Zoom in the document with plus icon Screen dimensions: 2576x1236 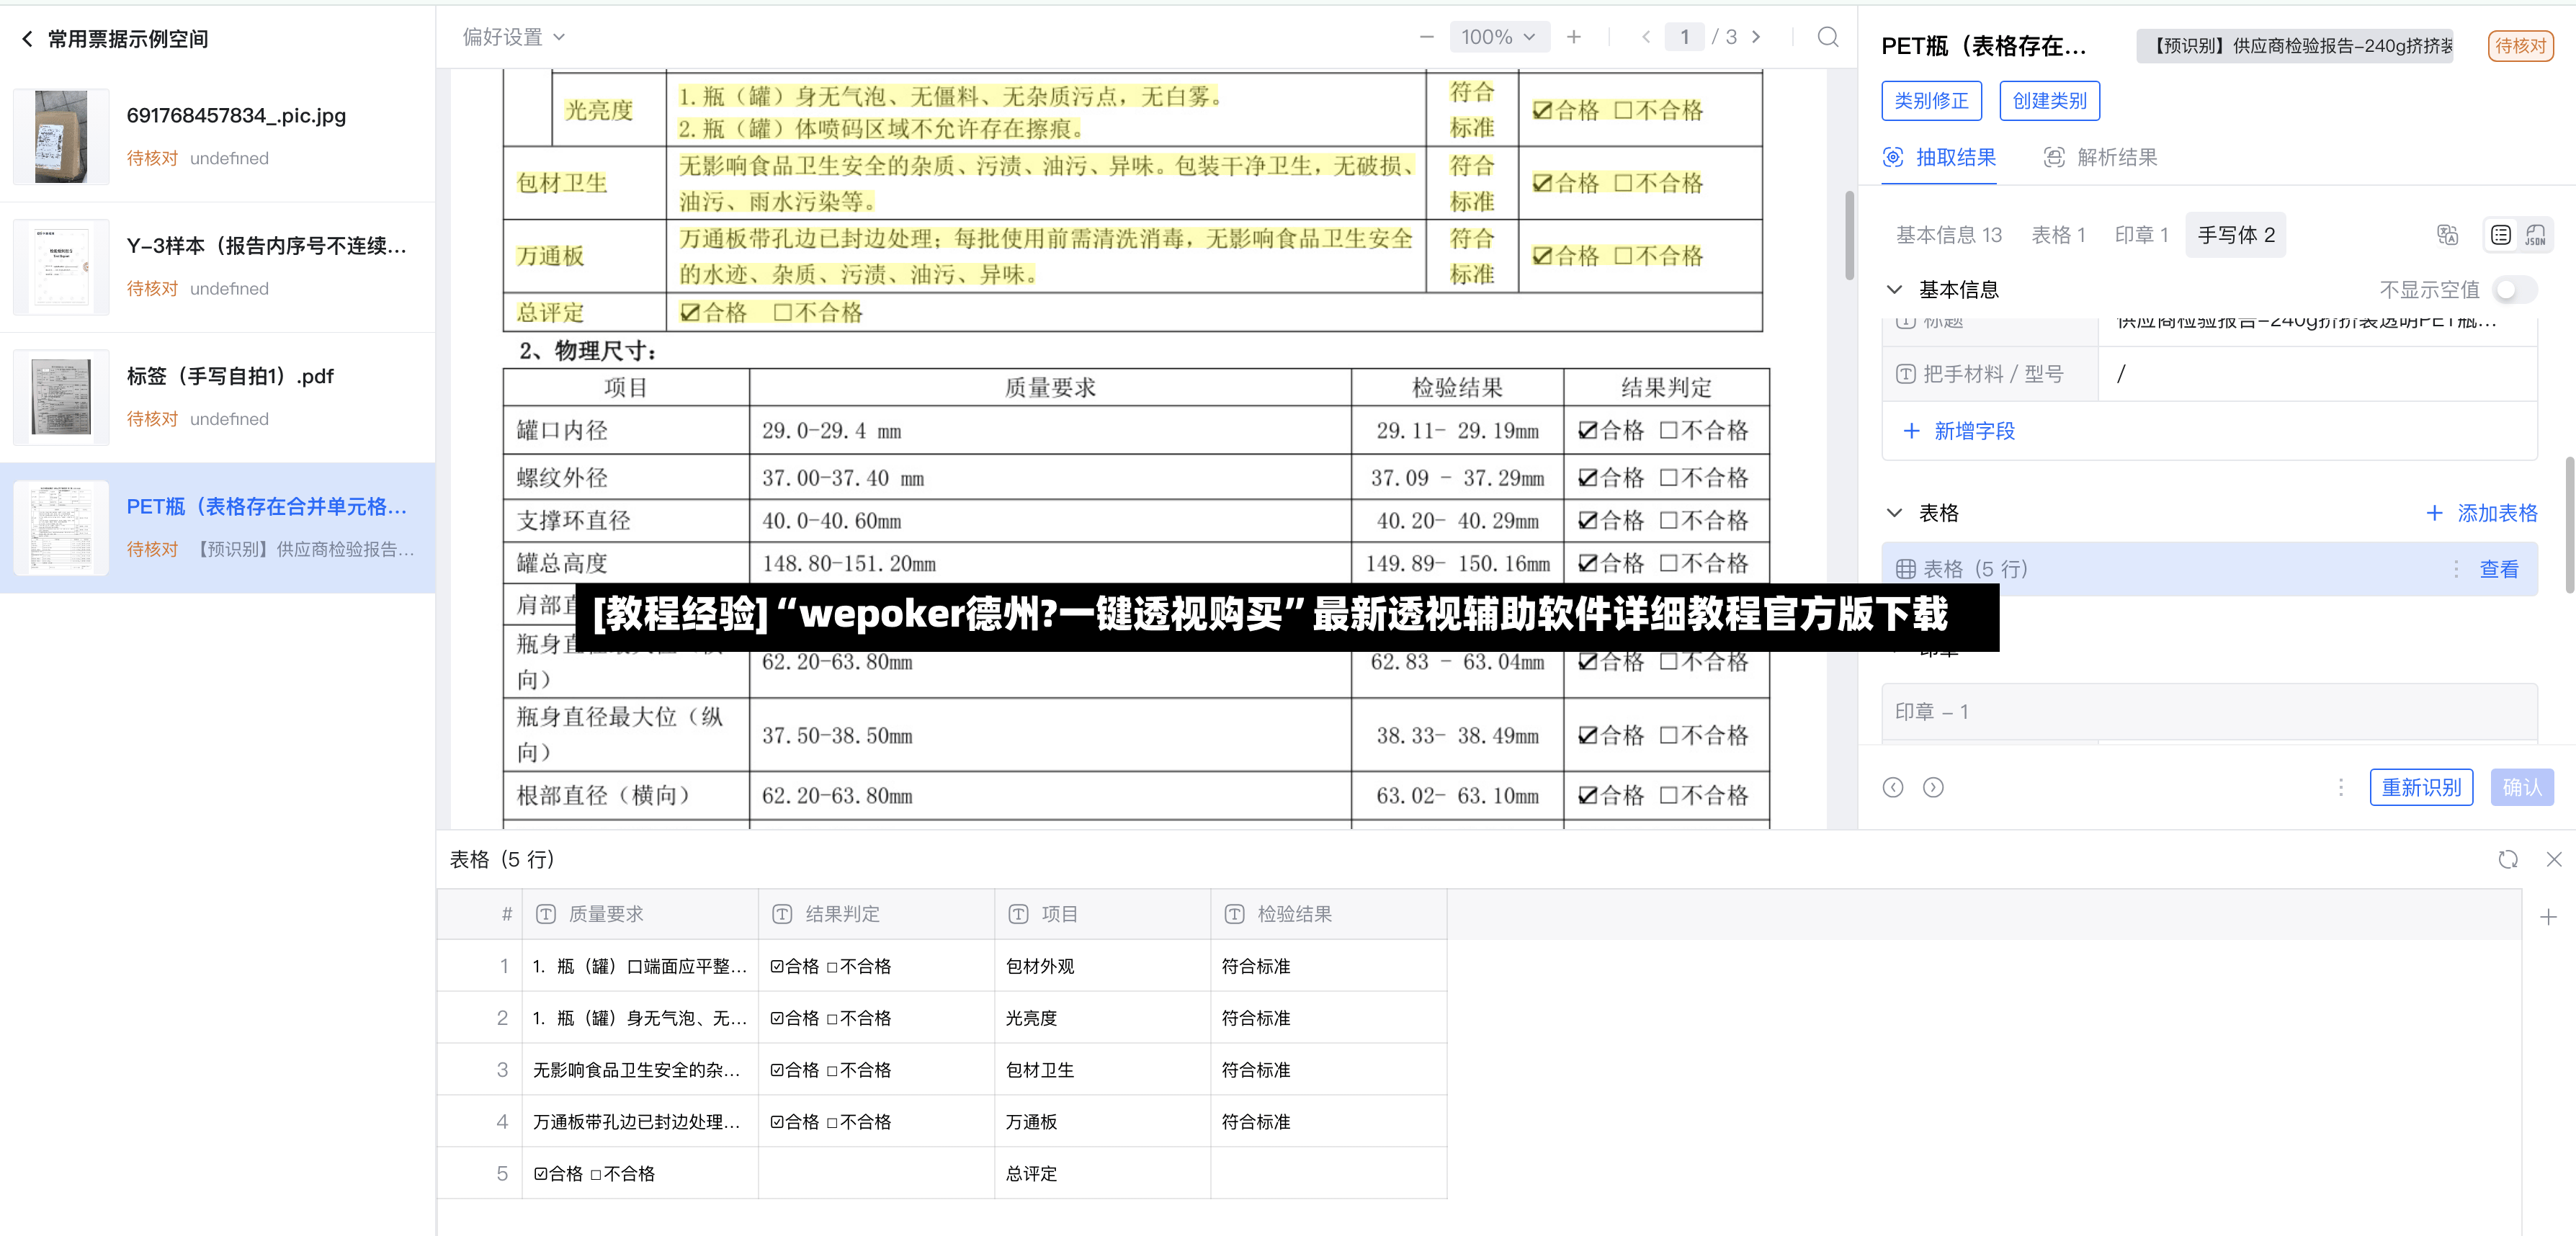click(1574, 37)
